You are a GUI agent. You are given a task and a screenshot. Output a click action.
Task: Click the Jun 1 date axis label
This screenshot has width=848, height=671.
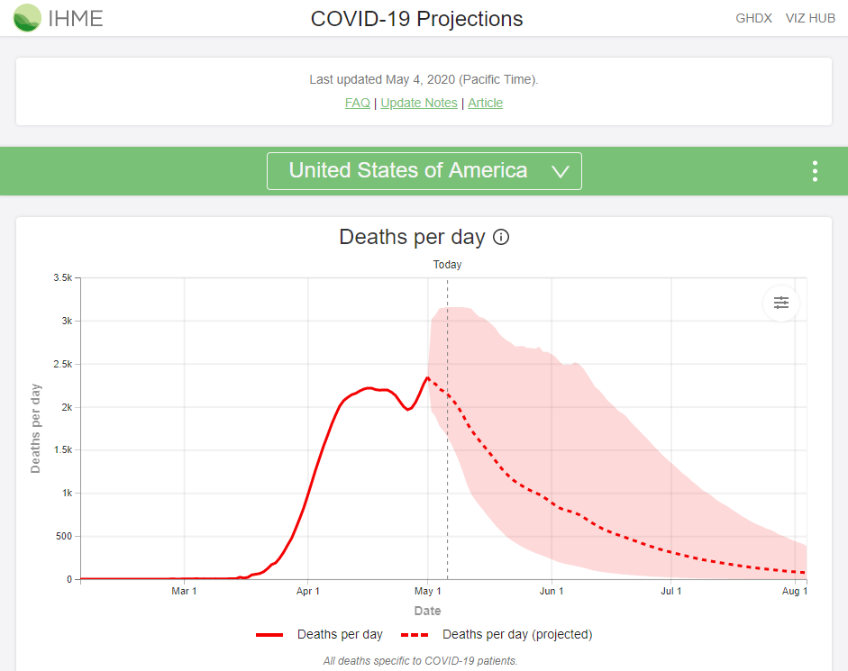click(552, 591)
